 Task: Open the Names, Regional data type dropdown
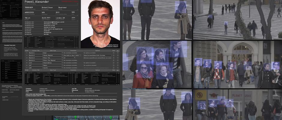53,55
